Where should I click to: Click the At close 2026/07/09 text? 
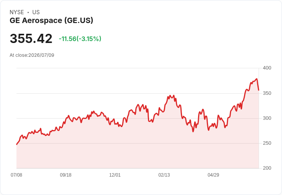click(32, 55)
